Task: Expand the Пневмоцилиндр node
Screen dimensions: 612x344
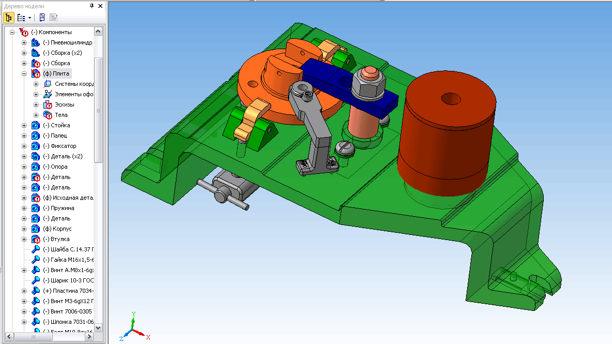Action: tap(24, 42)
